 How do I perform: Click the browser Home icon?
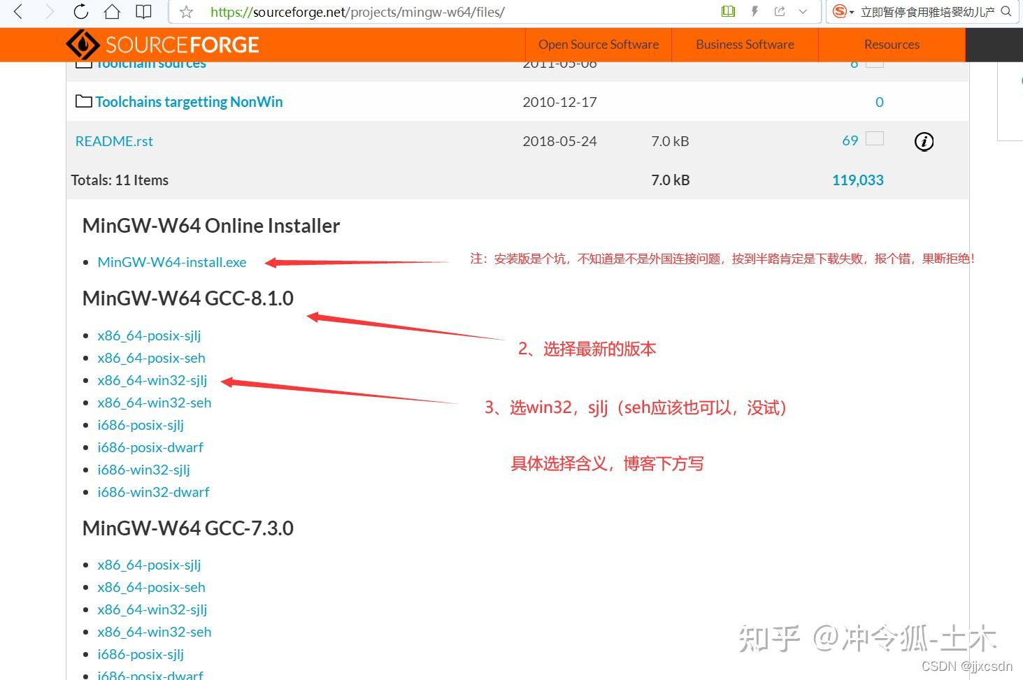[x=111, y=11]
